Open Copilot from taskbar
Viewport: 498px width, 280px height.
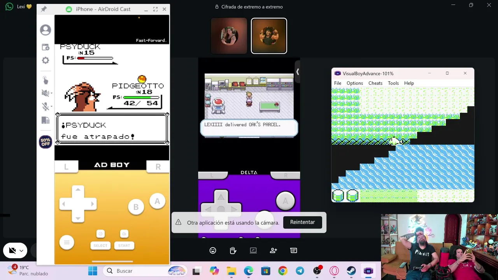pyautogui.click(x=214, y=271)
